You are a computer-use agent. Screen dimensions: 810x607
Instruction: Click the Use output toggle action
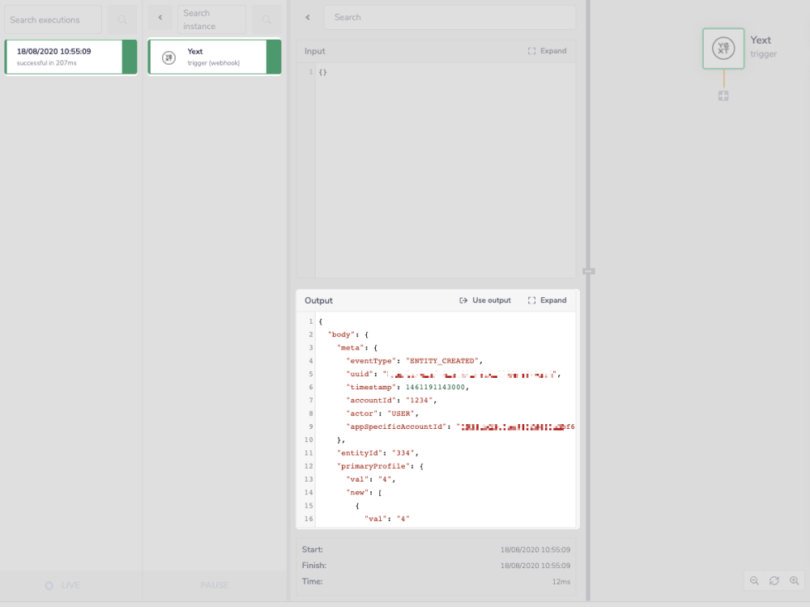[484, 299]
